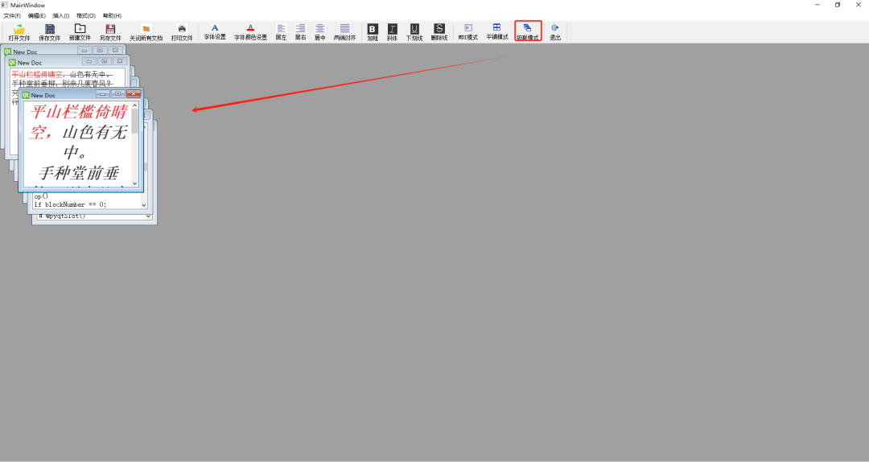Open the 文件(F) menu
The height and width of the screenshot is (462, 869).
(12, 15)
